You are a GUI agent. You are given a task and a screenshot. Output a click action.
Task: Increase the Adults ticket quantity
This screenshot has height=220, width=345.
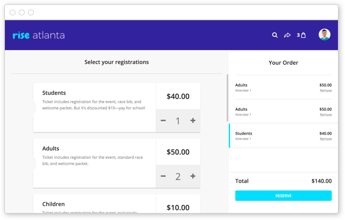click(193, 176)
